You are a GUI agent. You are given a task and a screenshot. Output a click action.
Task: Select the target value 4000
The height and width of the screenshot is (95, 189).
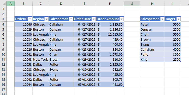173,49
